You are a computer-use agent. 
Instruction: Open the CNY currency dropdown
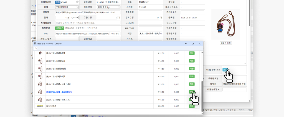75,18
